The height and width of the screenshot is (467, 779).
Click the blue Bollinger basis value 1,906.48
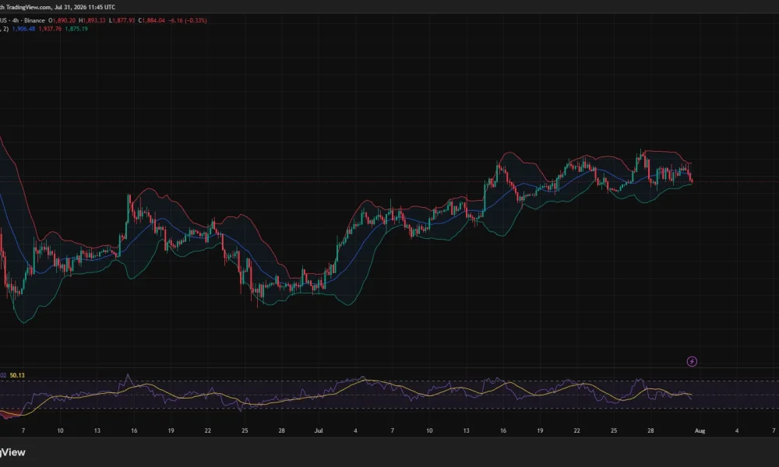point(23,29)
